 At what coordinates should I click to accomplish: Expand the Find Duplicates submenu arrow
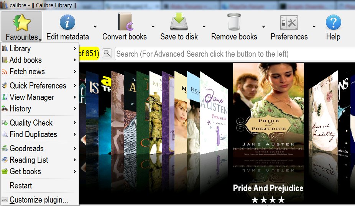[75, 134]
